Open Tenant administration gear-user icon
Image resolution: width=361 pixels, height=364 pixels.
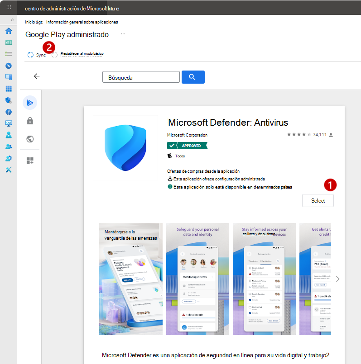(9, 158)
